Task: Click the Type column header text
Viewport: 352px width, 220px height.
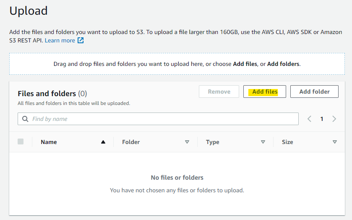Action: coord(213,142)
